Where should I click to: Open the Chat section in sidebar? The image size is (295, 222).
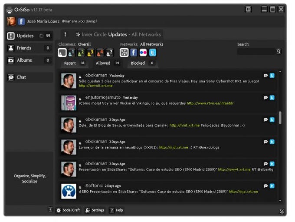[x=29, y=77]
